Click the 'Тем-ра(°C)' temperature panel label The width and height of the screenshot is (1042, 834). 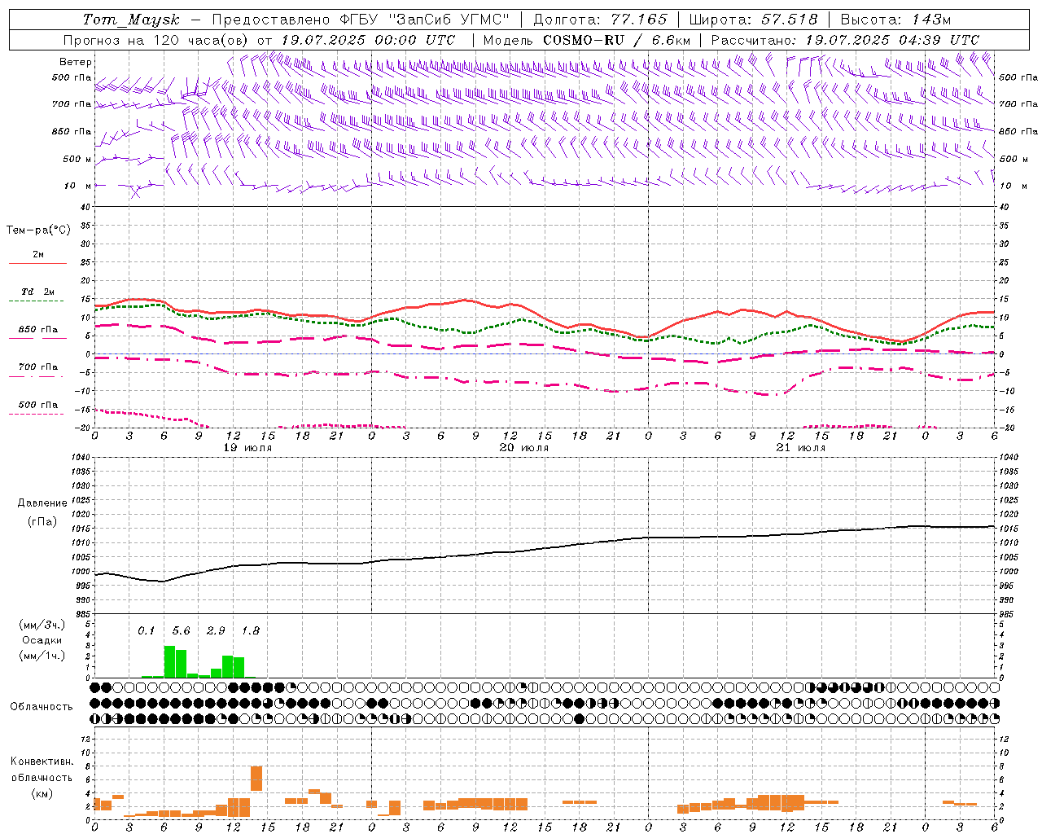(38, 230)
